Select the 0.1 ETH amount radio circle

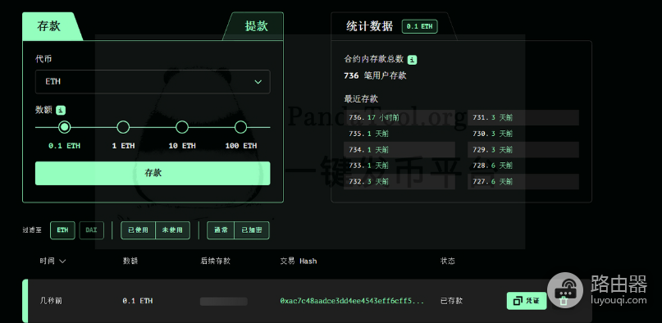pos(64,127)
